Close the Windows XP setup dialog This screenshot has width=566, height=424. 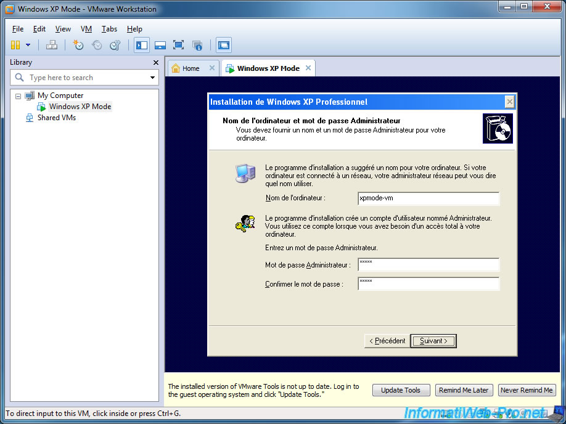tap(509, 102)
